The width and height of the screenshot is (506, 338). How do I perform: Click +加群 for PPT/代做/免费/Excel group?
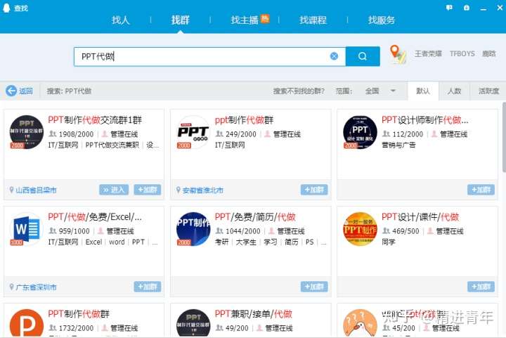(x=148, y=287)
